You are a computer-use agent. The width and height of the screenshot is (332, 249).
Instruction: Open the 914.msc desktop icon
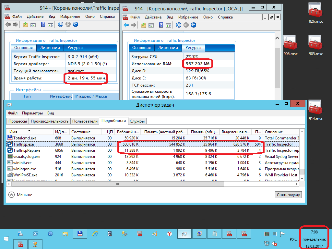click(x=315, y=110)
